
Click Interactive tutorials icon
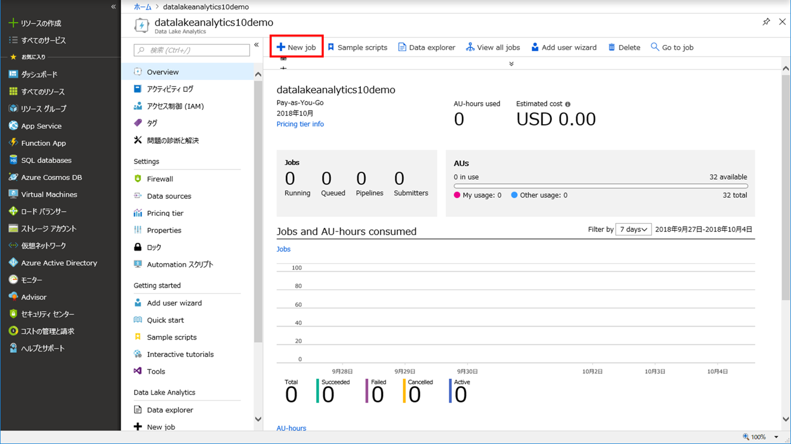pyautogui.click(x=138, y=354)
